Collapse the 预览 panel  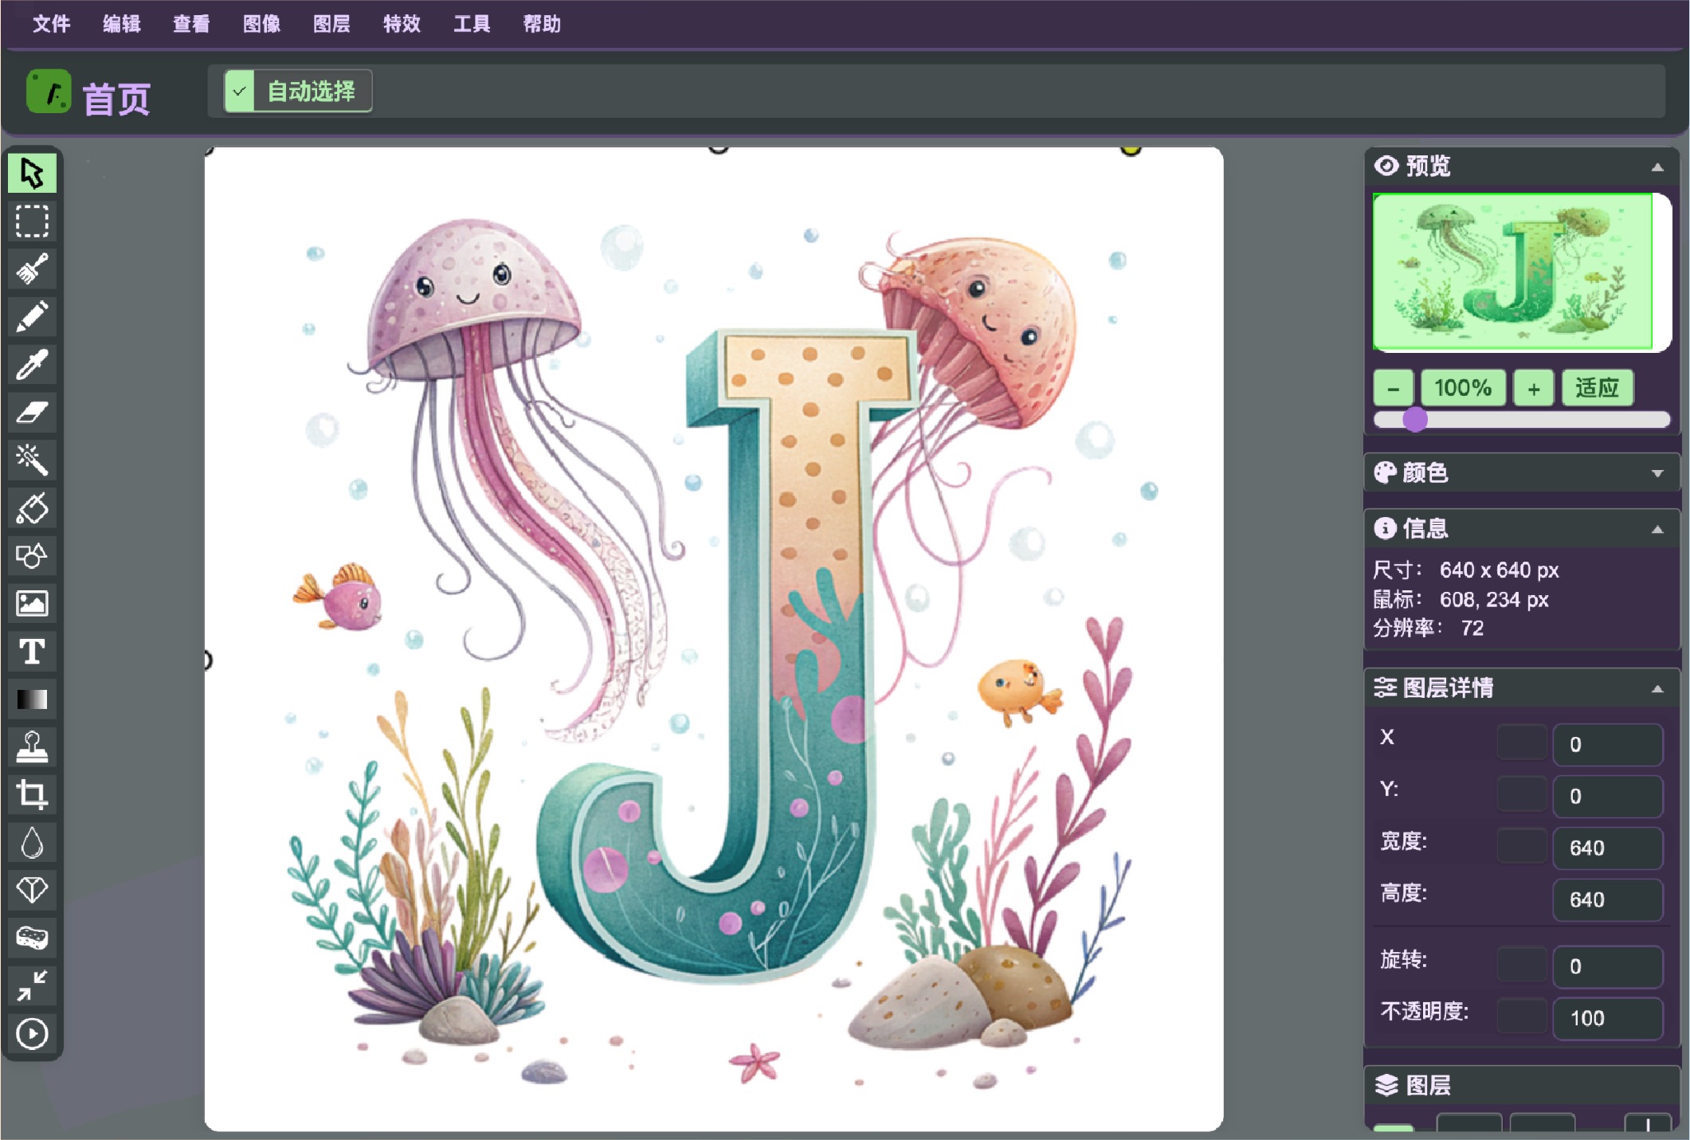coord(1657,167)
